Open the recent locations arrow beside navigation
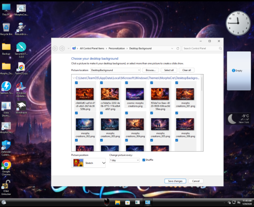254x207 pixels. coord(69,48)
